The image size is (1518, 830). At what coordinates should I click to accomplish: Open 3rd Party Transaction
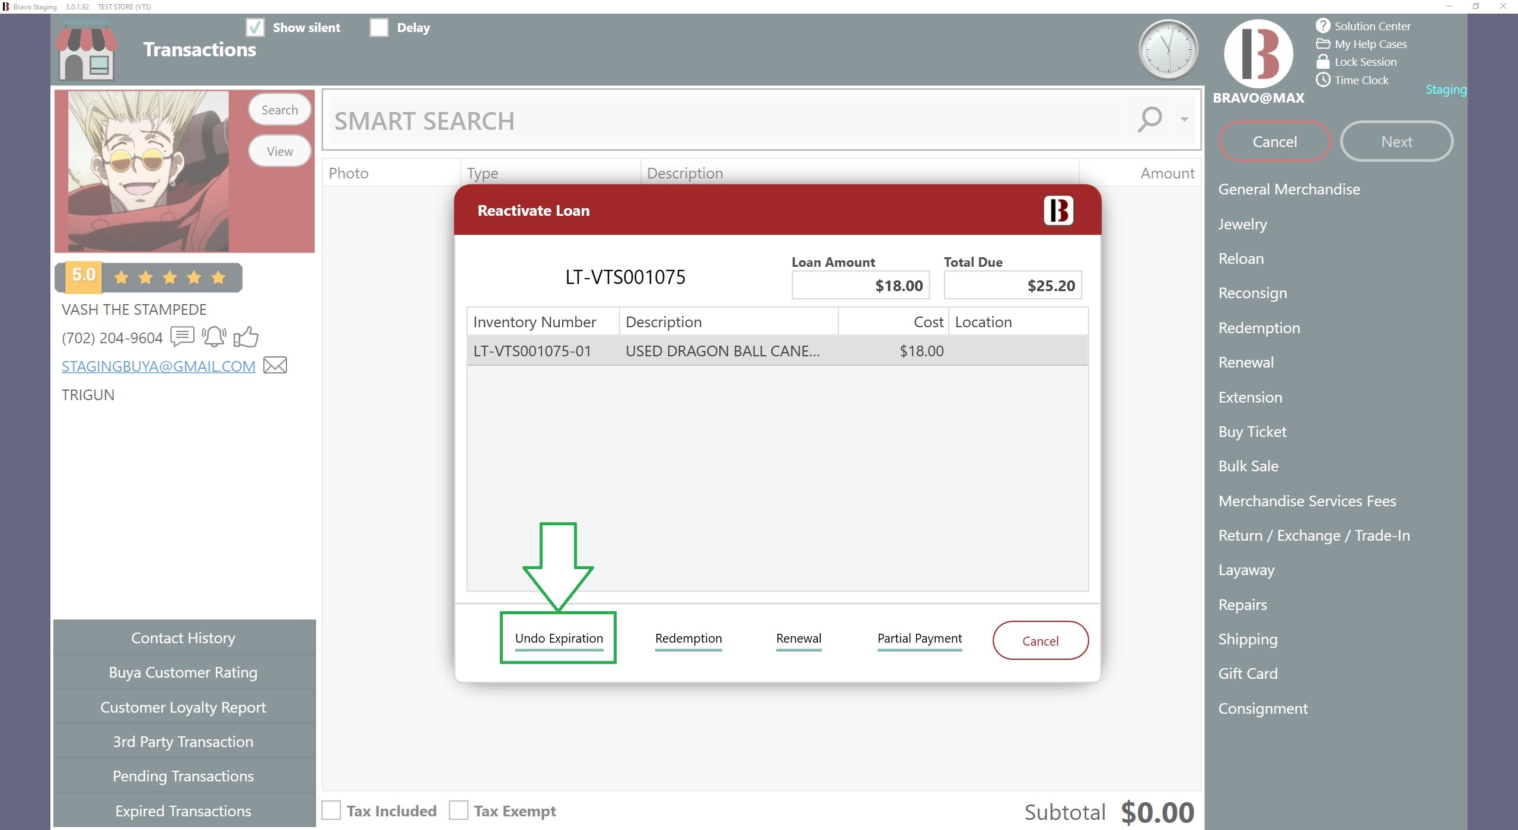[184, 742]
